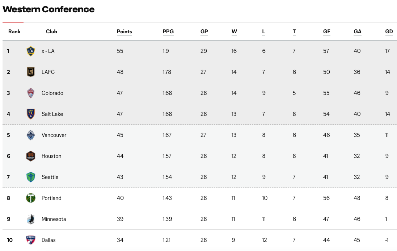
Task: Sort by GD goal difference header
Action: tap(389, 32)
